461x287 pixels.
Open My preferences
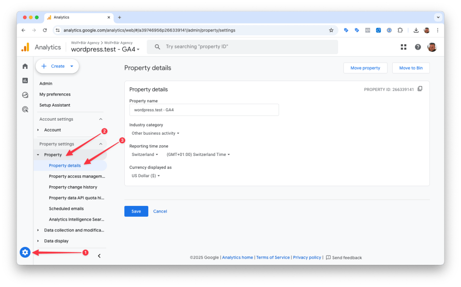55,94
